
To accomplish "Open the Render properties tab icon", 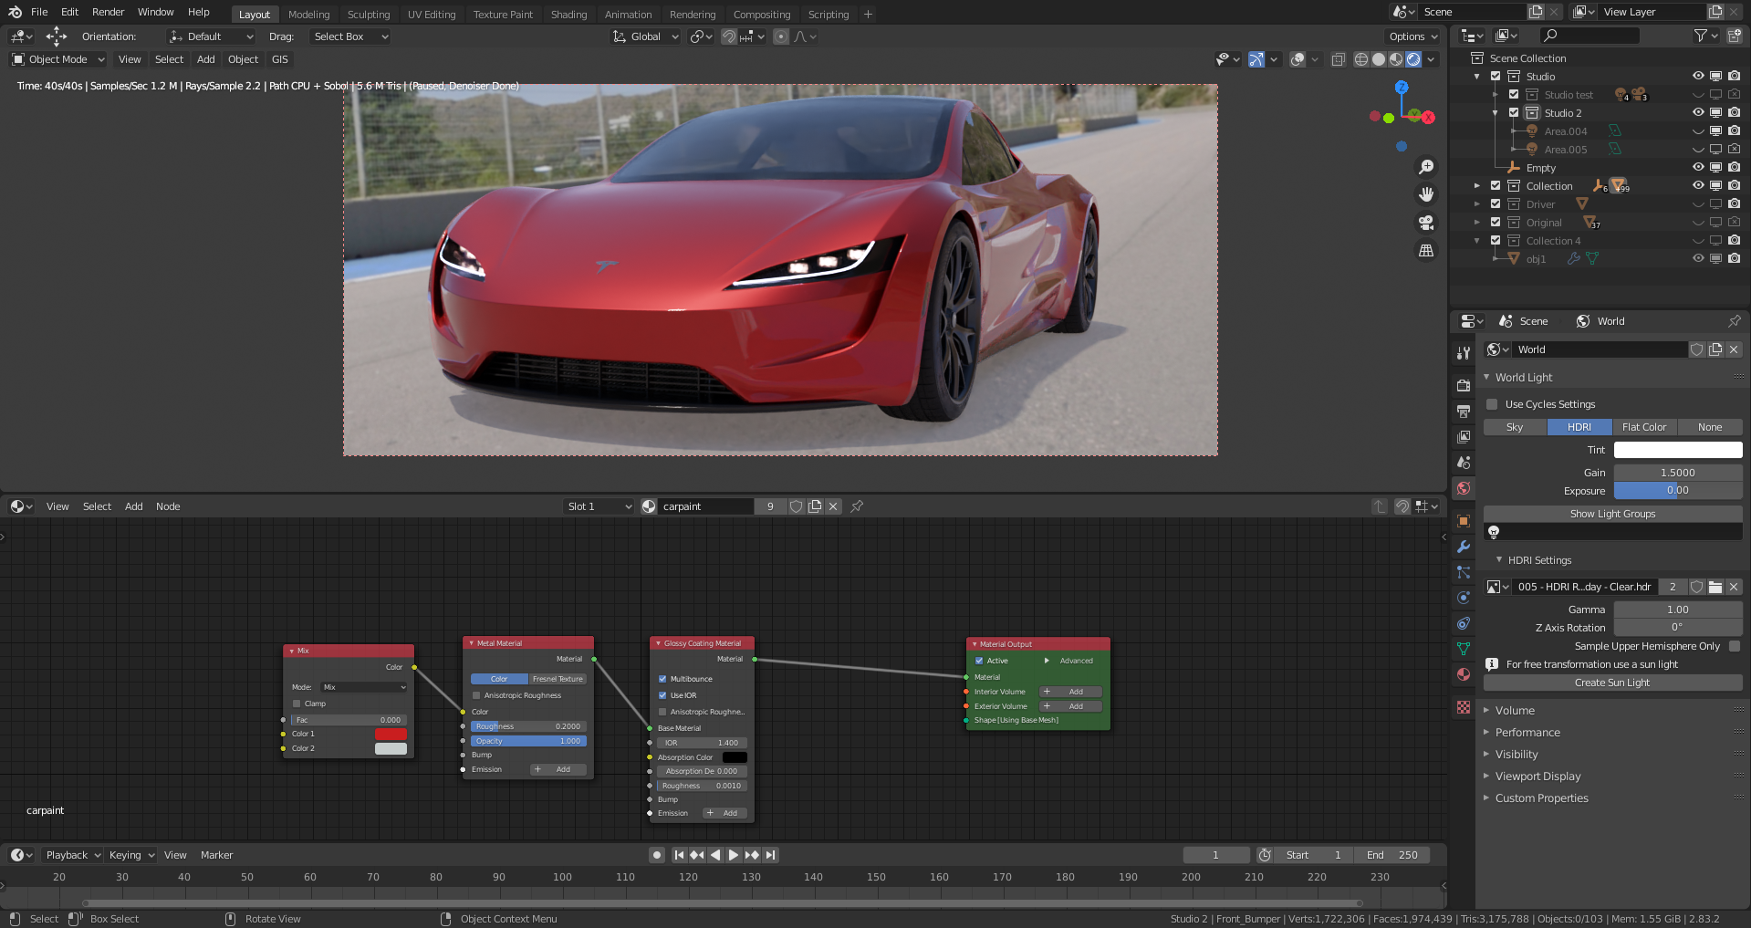I will pyautogui.click(x=1464, y=386).
